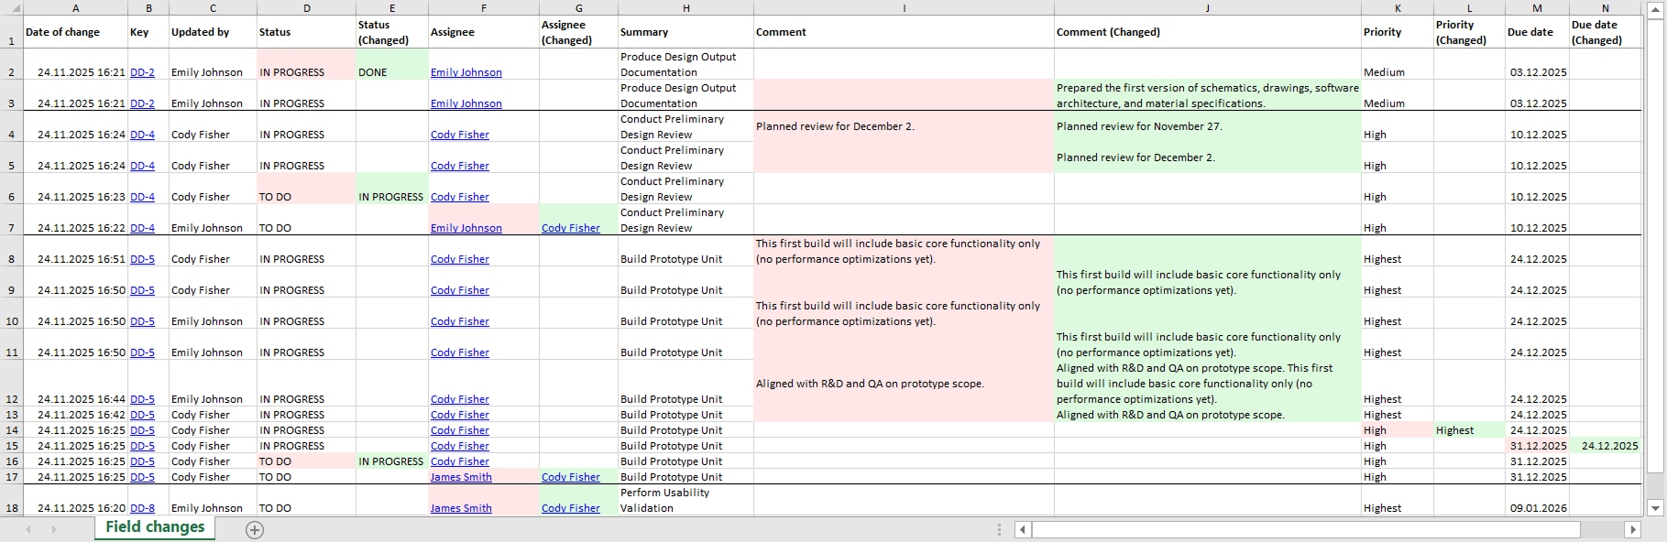This screenshot has height=542, width=1667.
Task: Select the green 'Highest' priority changed cell
Action: click(x=1469, y=430)
